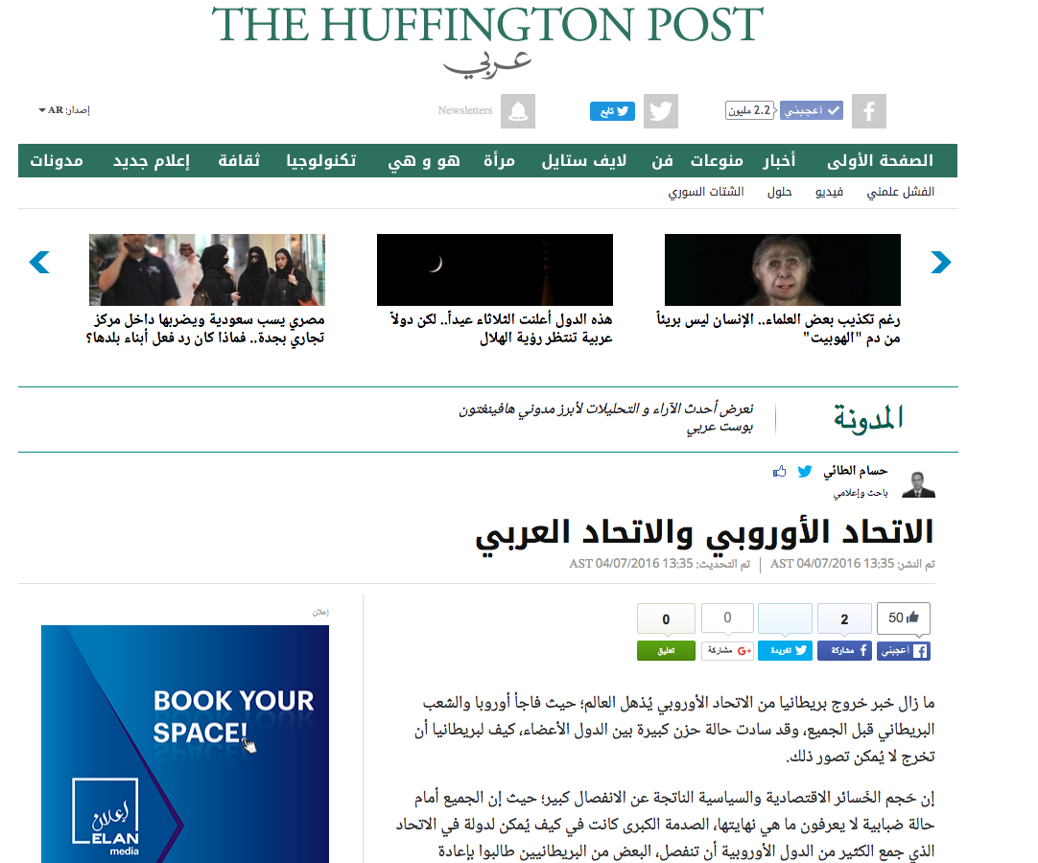The image size is (1038, 863).
Task: Click the Twitter تغريدة tweet button
Action: 785,650
